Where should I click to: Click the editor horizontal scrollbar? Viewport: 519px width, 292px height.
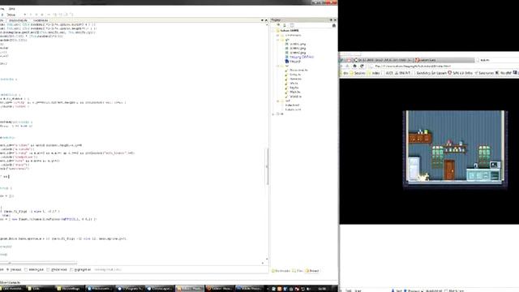coord(39,263)
